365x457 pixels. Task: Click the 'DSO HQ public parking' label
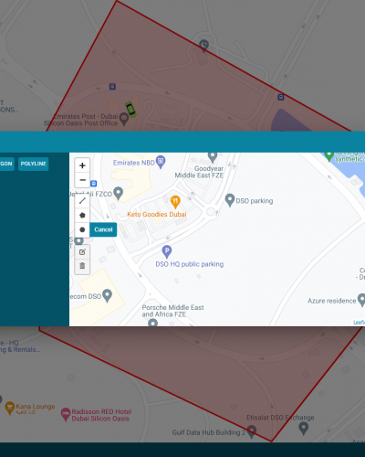point(190,264)
